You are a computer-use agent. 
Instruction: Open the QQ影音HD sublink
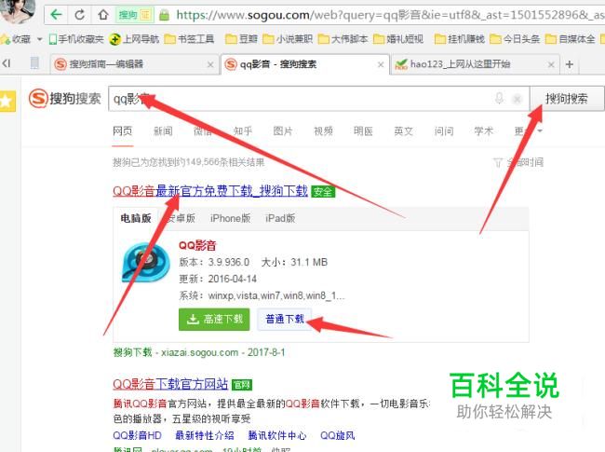[138, 436]
